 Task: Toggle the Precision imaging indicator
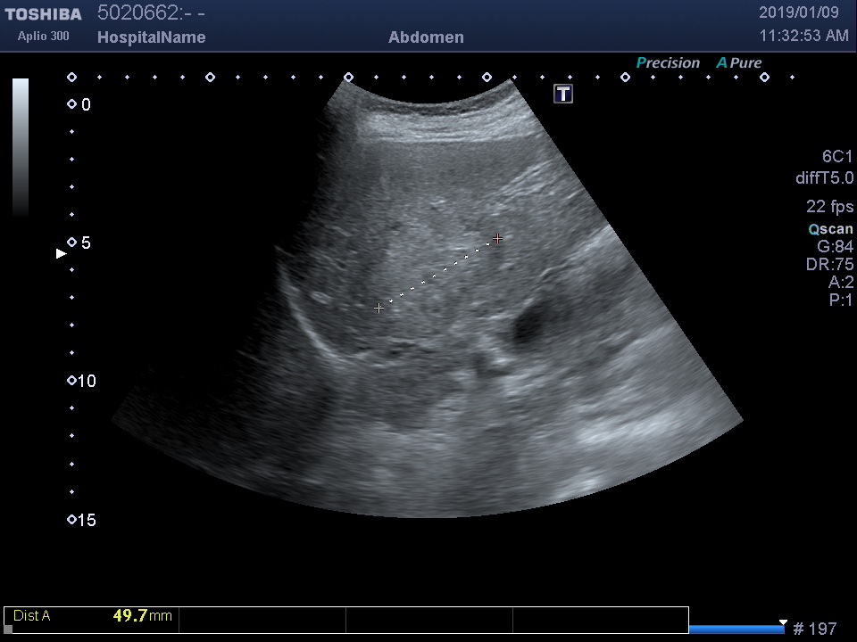[668, 63]
